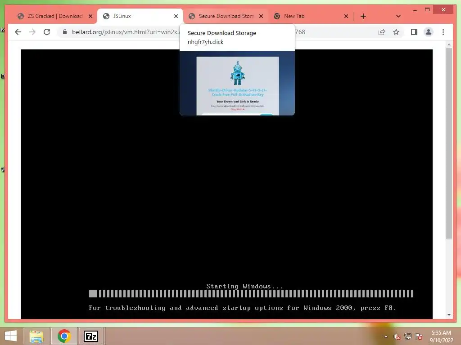
Task: Click the Chrome taskbar icon
Action: (x=64, y=336)
